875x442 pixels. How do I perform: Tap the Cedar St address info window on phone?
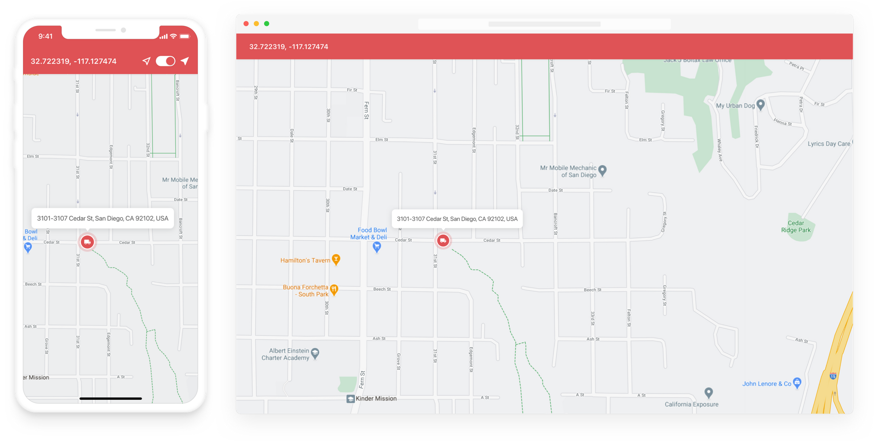[x=102, y=218]
